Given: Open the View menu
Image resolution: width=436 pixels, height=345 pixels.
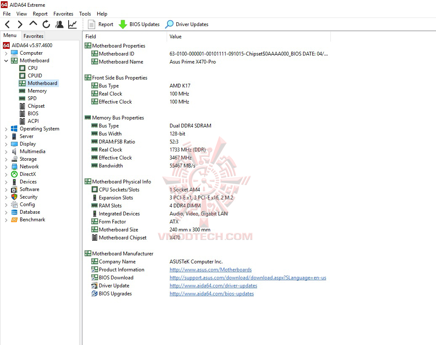Looking at the screenshot, I should (x=21, y=13).
